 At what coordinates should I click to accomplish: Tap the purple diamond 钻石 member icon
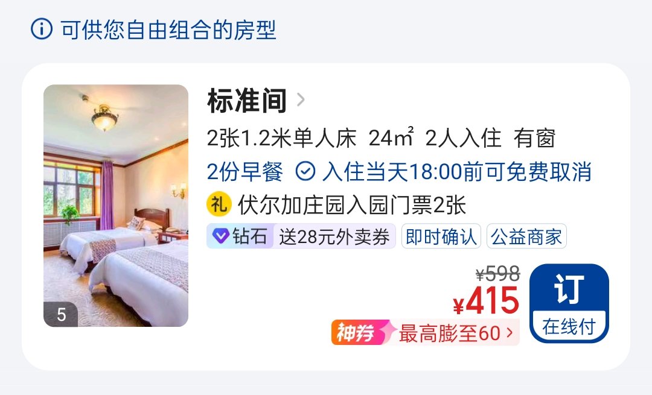pos(220,236)
